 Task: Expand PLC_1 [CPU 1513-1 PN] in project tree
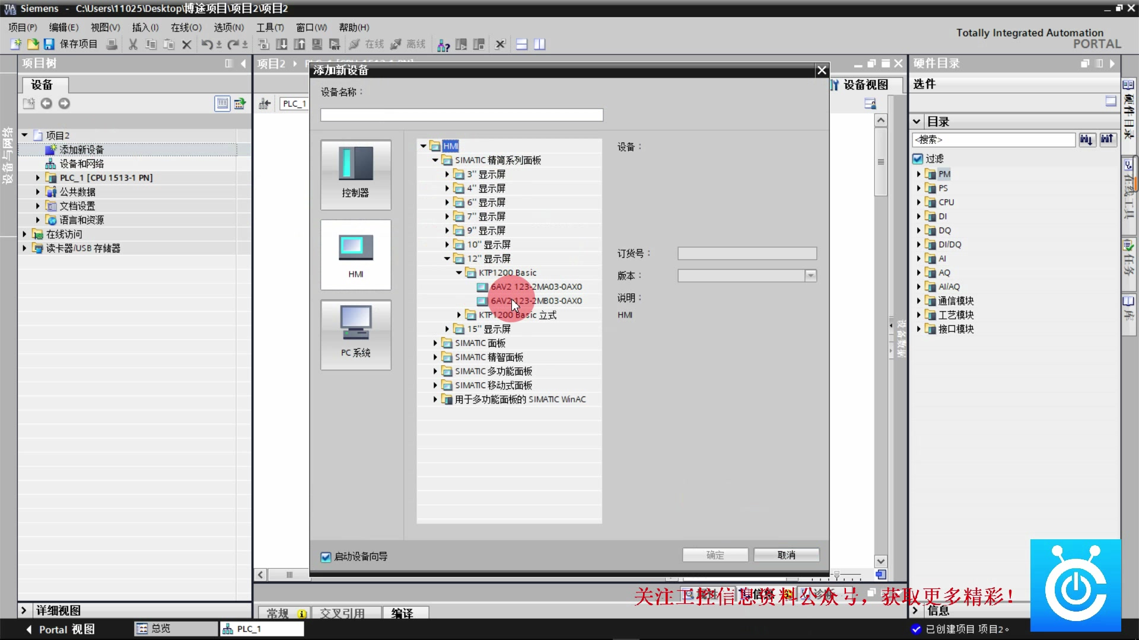coord(37,178)
